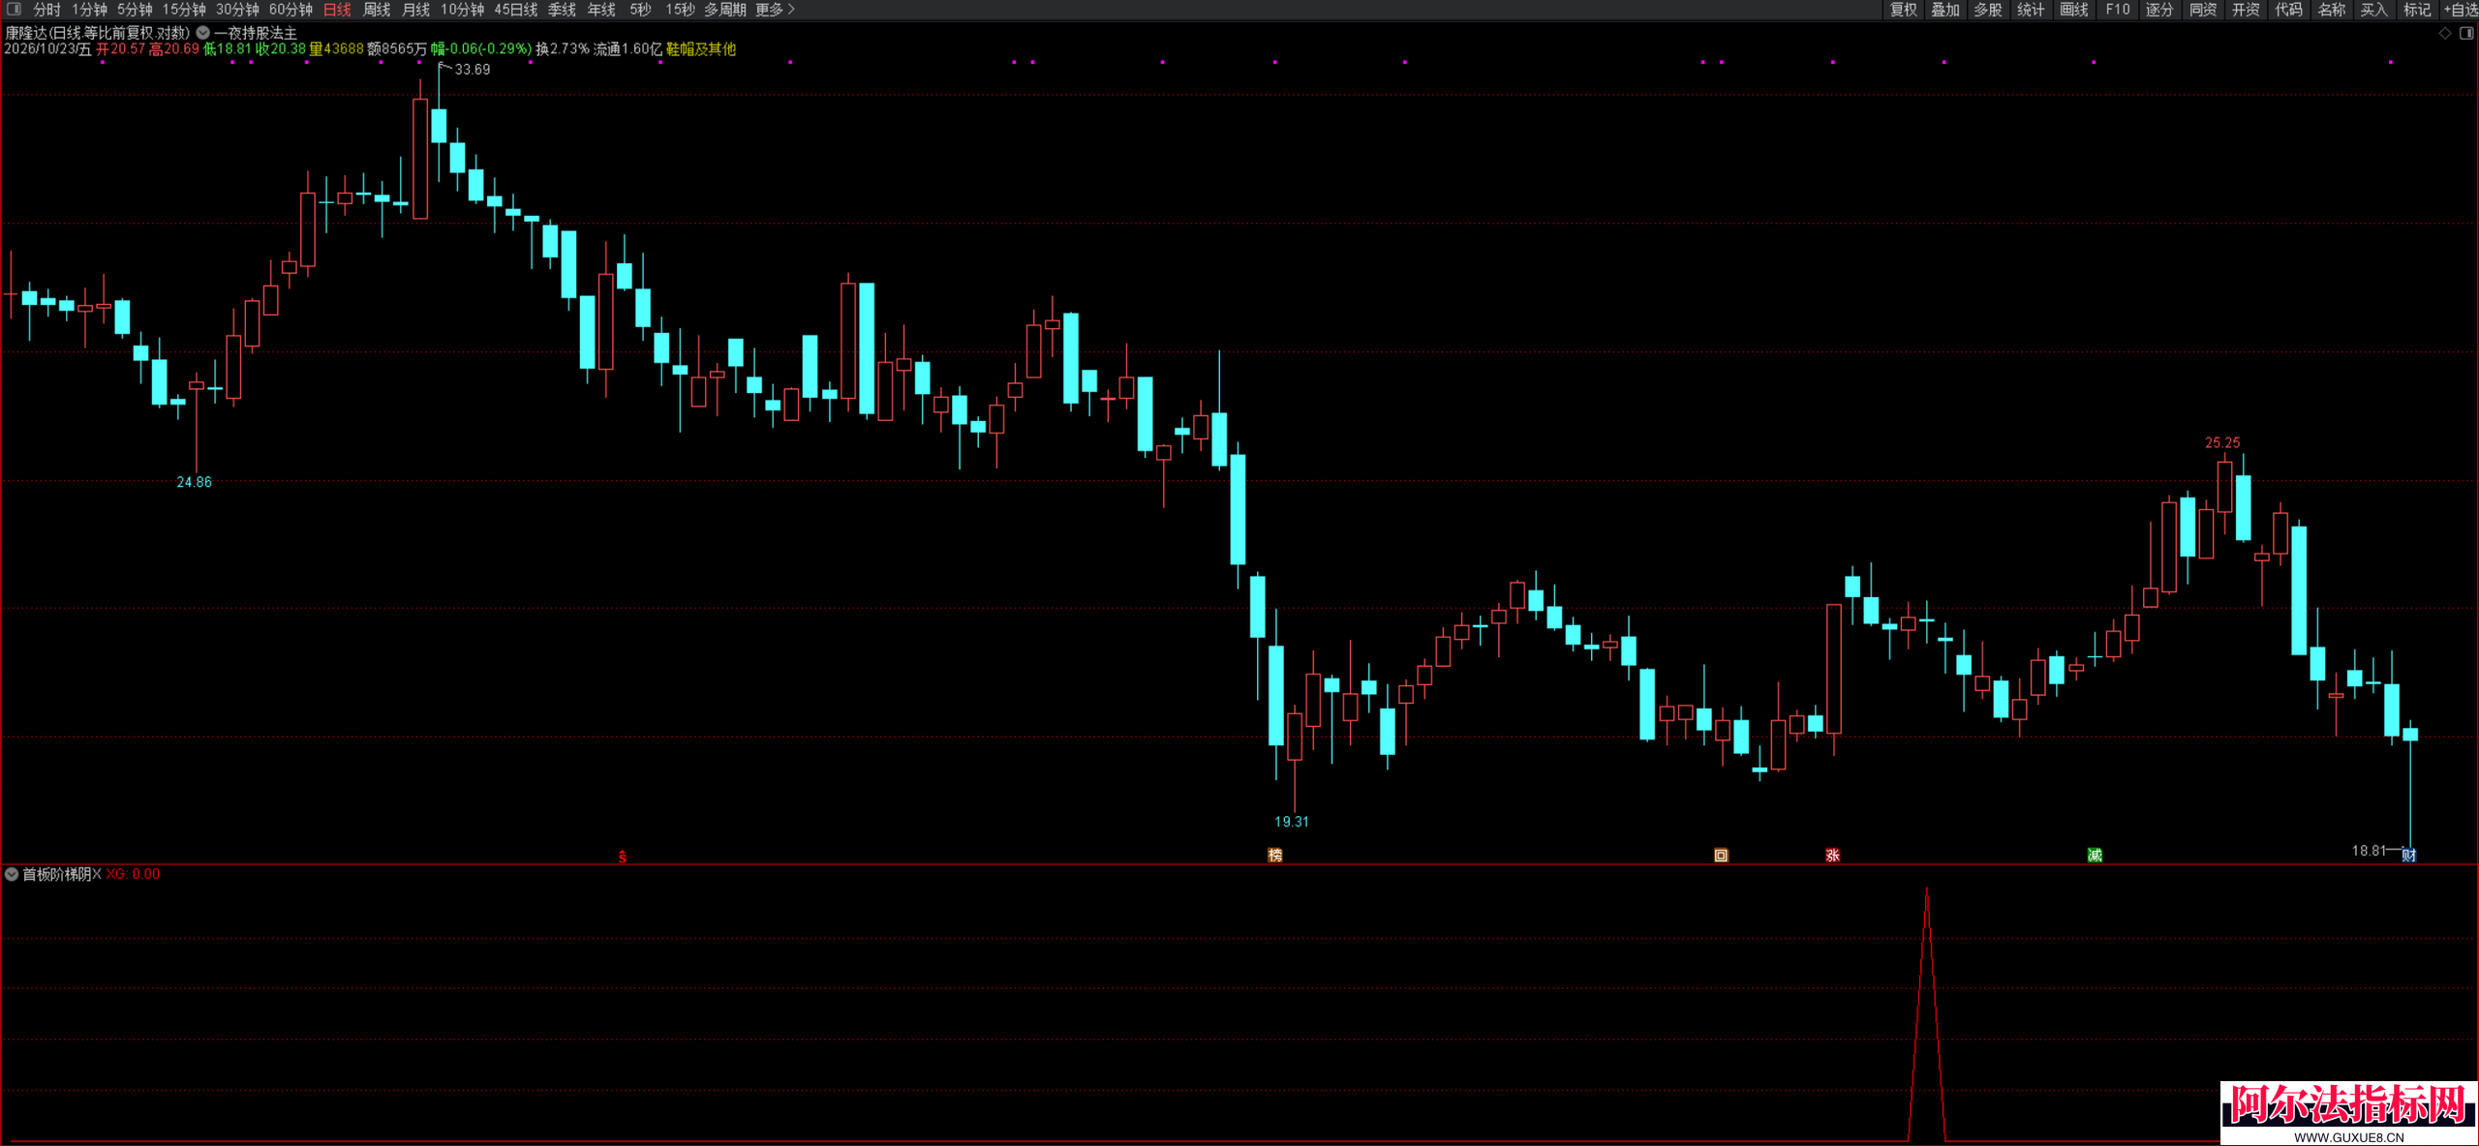This screenshot has width=2479, height=1146.
Task: Click the orange 回 marker icon
Action: (1721, 855)
